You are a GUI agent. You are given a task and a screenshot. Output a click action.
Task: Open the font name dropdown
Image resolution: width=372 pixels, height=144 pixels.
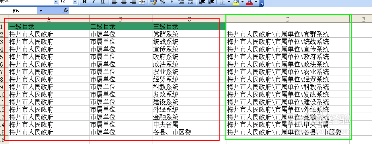click(x=56, y=2)
